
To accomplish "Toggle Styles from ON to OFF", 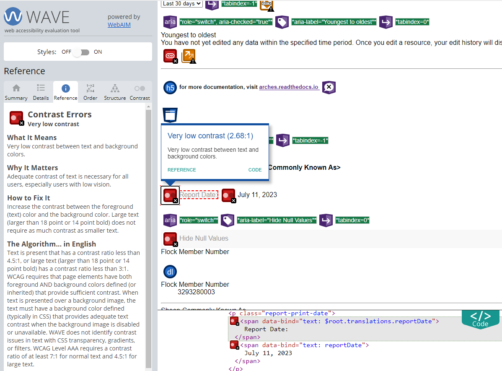I will 81,52.
